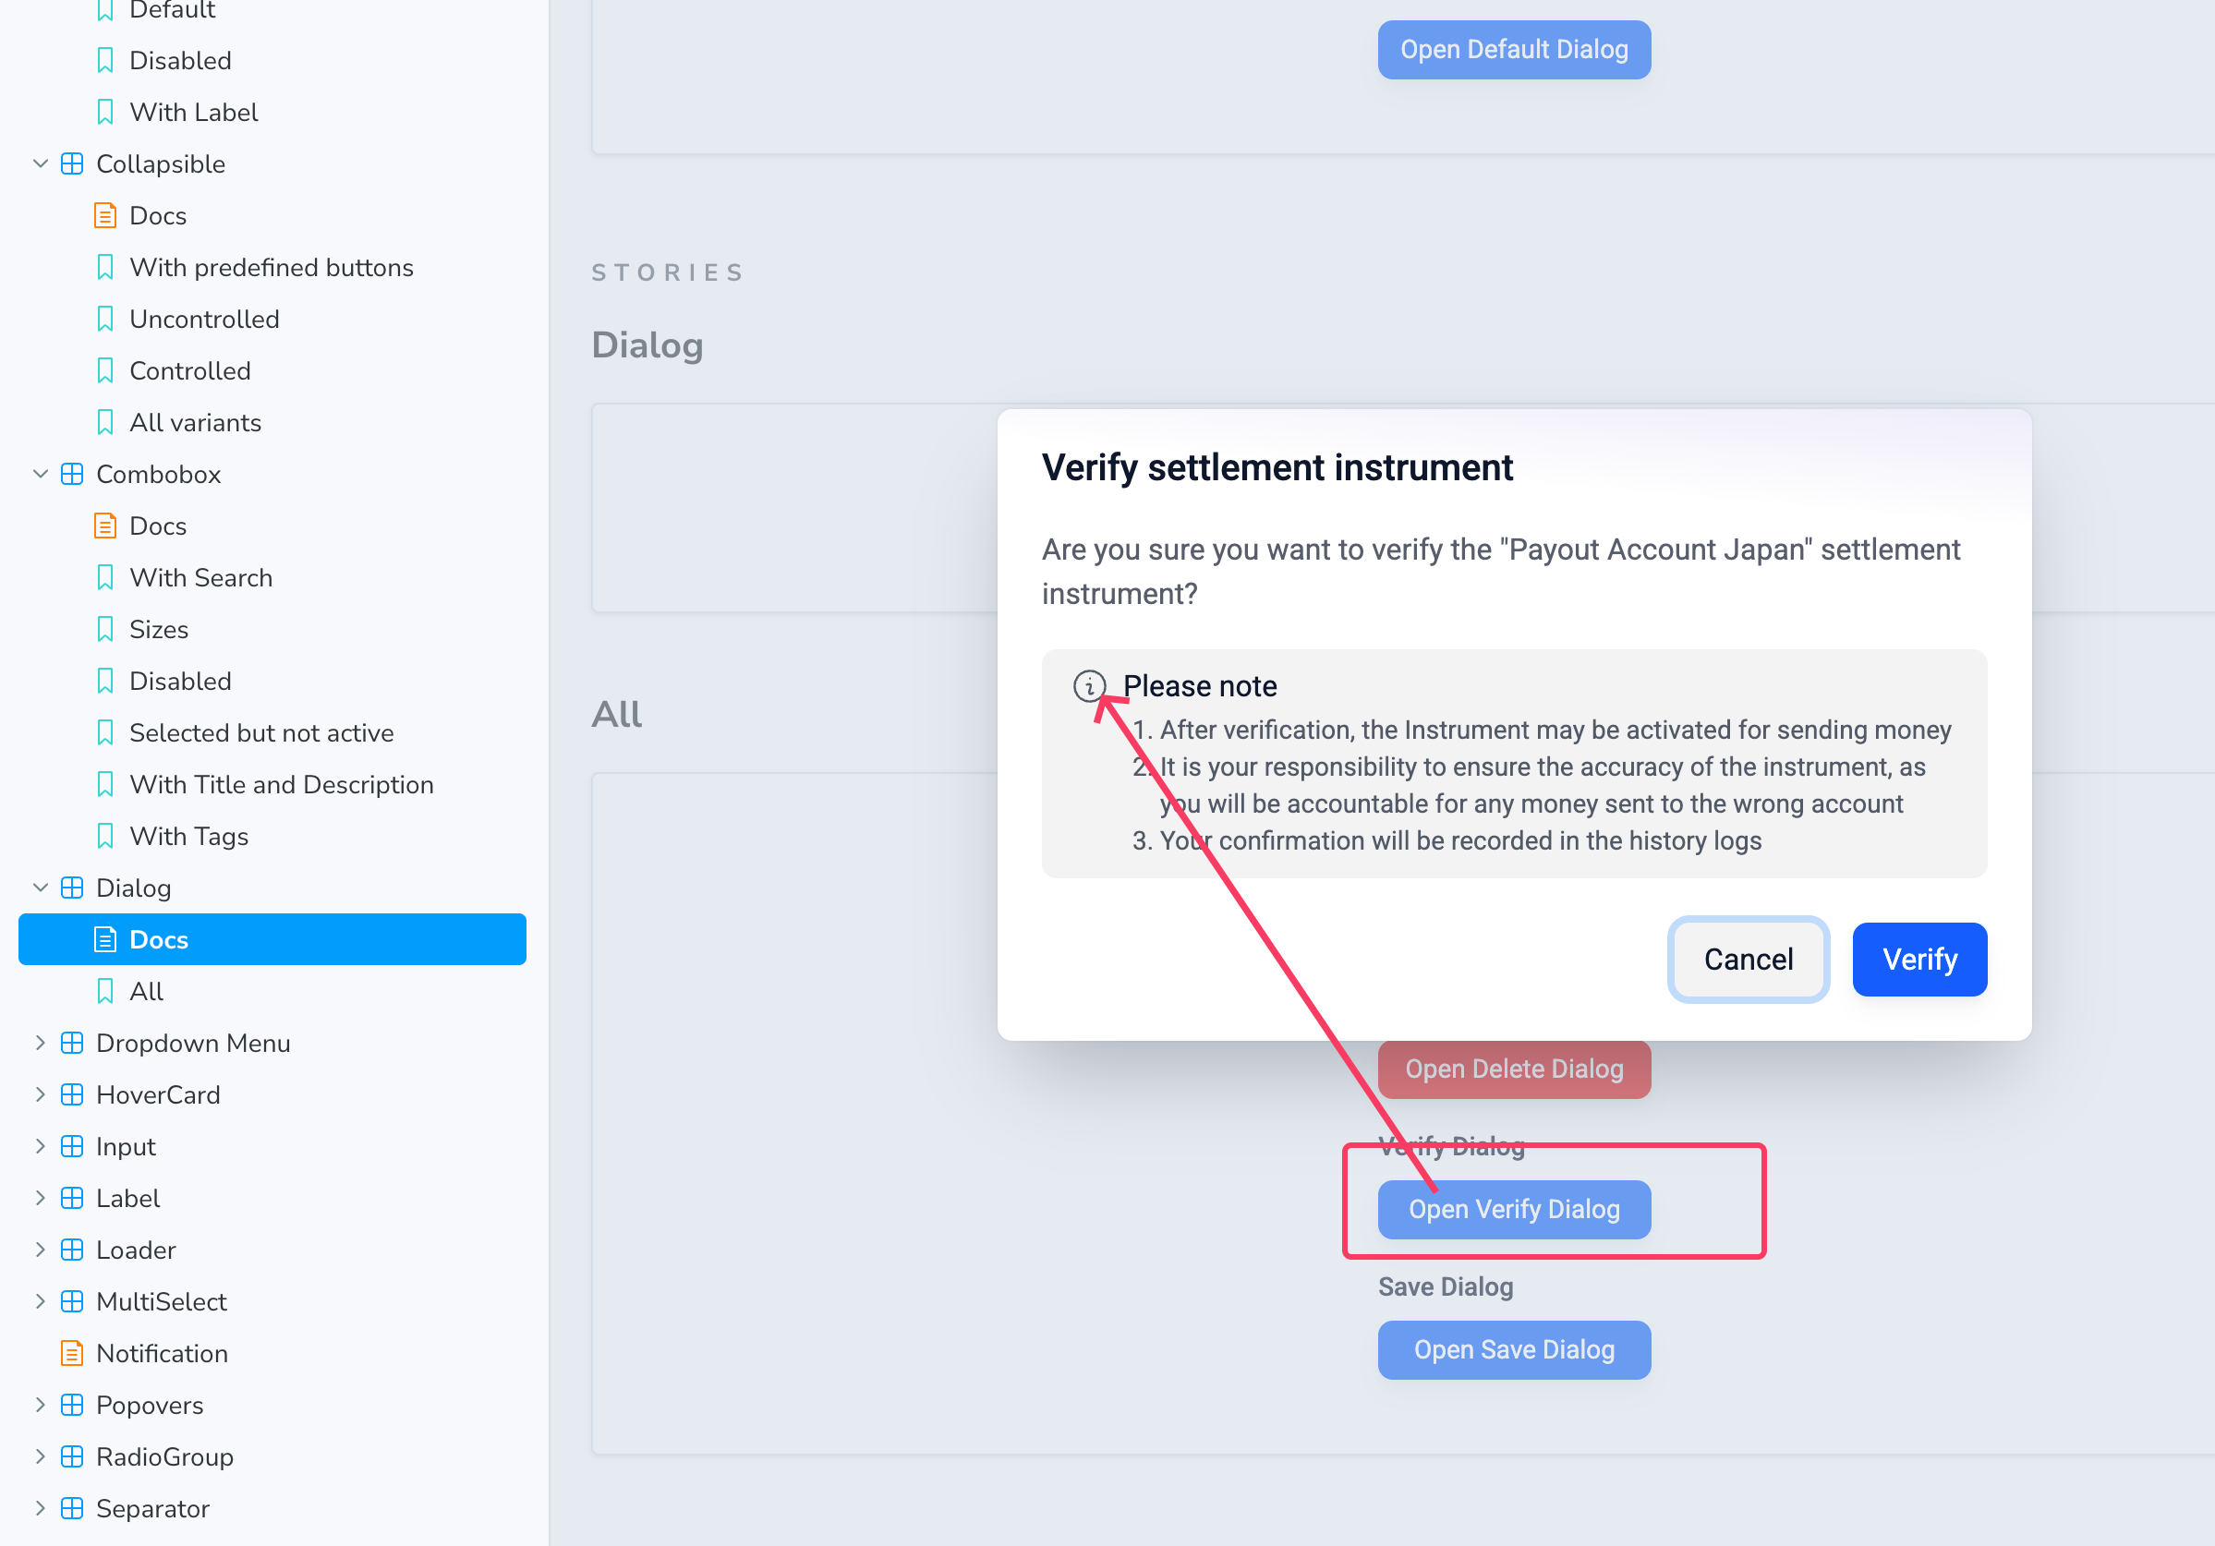Confirm with the Verify button
2215x1546 pixels.
tap(1919, 960)
